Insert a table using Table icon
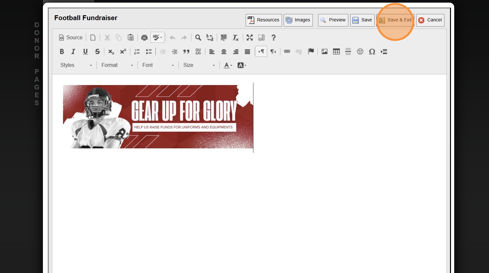489x273 pixels. [x=336, y=52]
